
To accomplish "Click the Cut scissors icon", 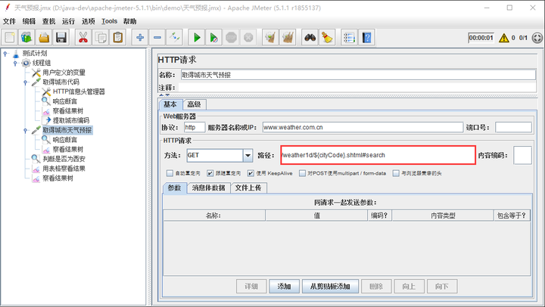I will click(x=83, y=38).
